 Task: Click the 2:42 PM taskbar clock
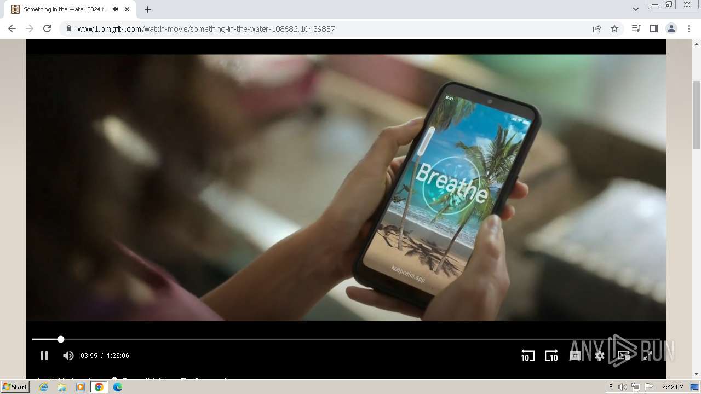tap(673, 387)
